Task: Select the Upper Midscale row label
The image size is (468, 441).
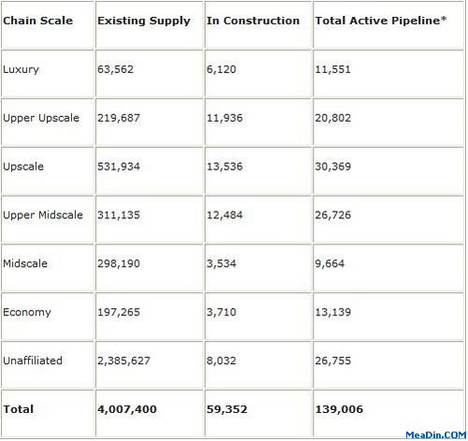Action: coord(43,215)
